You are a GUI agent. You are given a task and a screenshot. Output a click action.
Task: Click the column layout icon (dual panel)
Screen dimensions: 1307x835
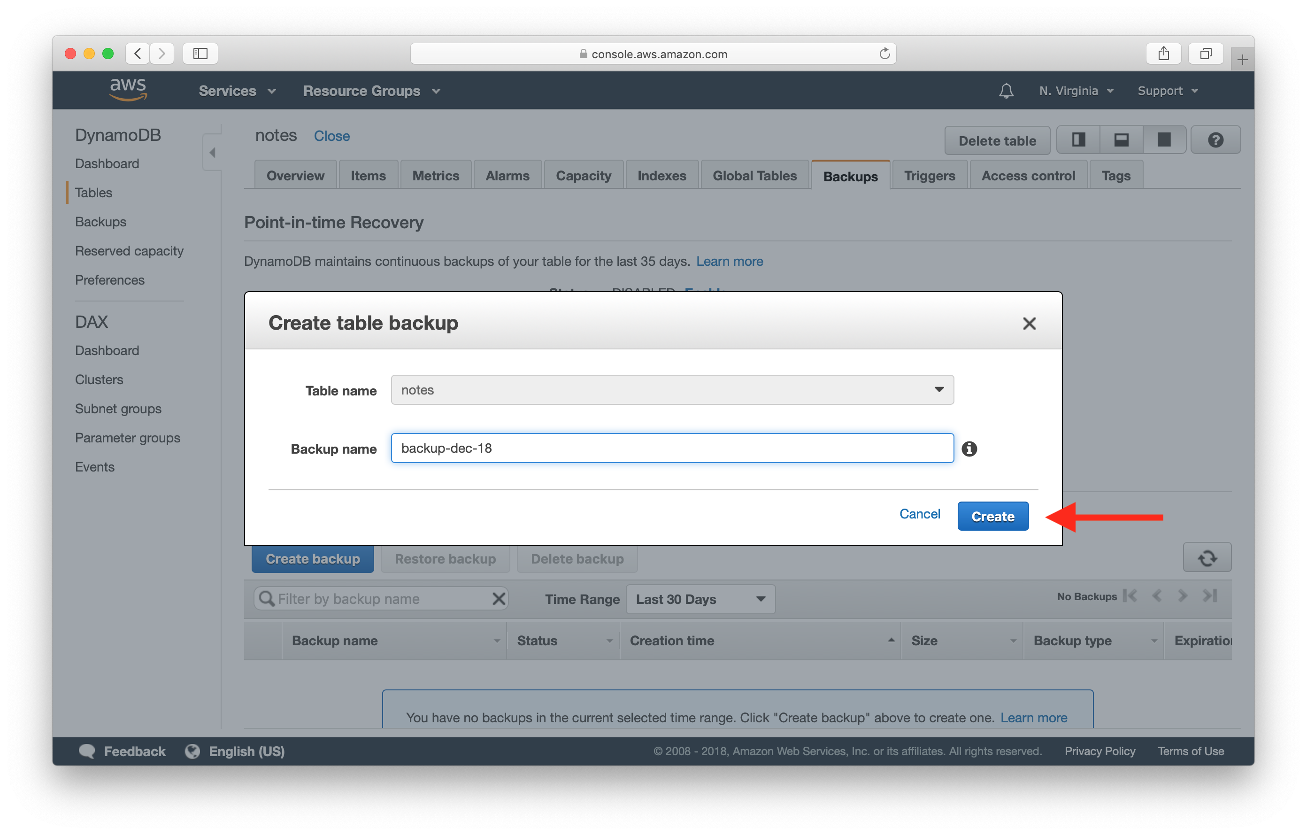point(1076,140)
